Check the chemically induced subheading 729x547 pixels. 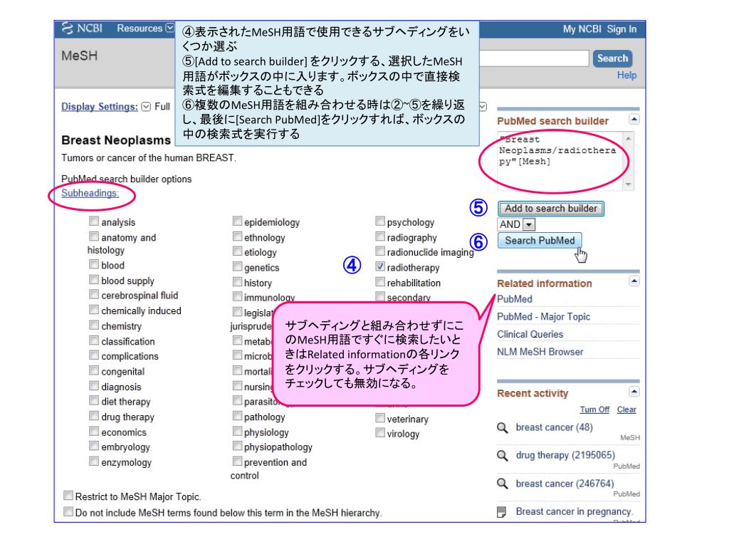(94, 309)
